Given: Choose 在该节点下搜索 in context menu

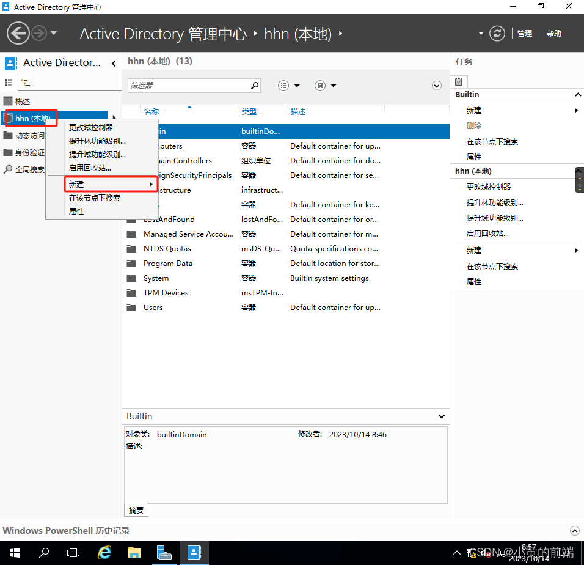Looking at the screenshot, I should click(95, 198).
